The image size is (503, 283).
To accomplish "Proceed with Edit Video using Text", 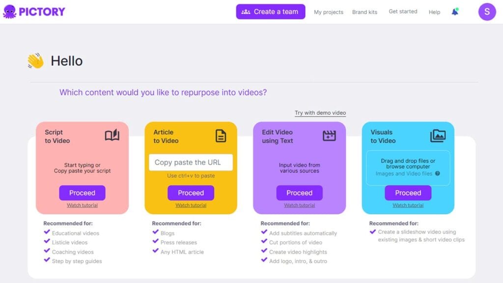I will click(299, 193).
